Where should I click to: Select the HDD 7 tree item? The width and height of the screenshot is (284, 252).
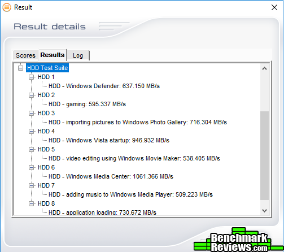(46, 185)
